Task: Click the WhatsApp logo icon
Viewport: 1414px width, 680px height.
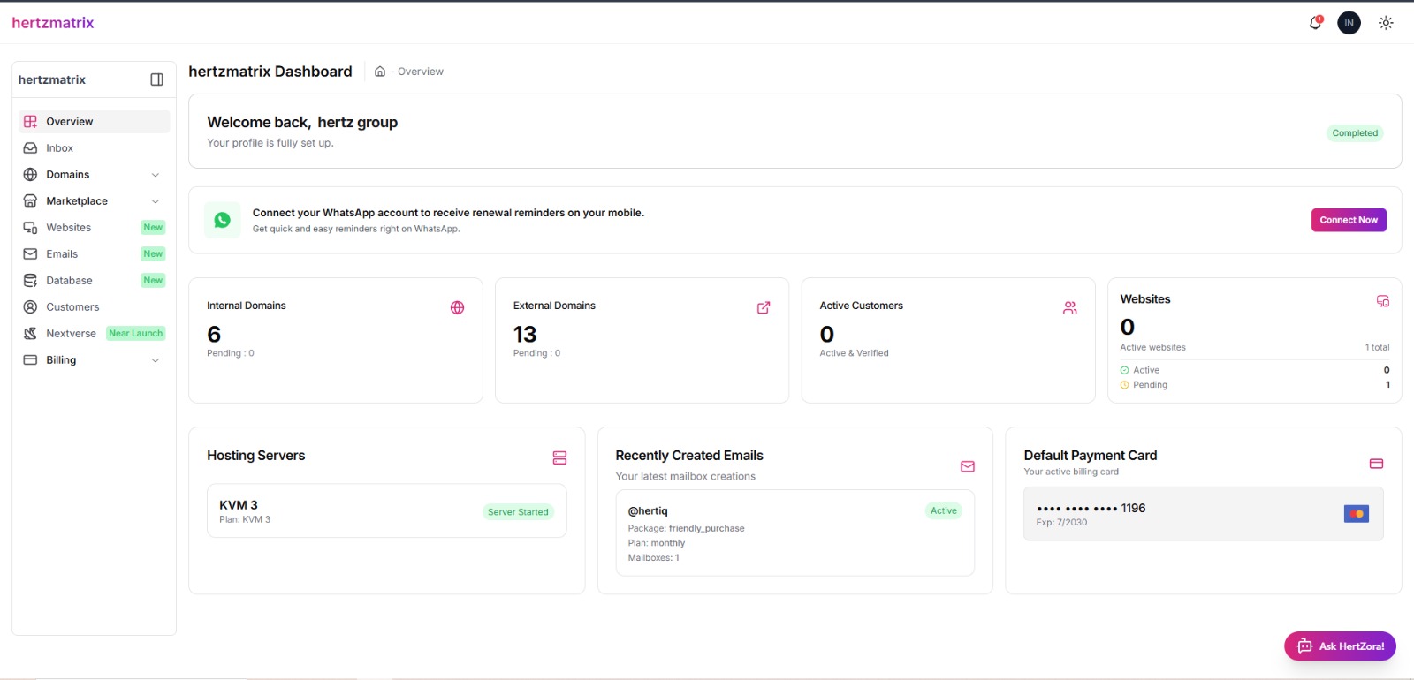Action: (x=223, y=220)
